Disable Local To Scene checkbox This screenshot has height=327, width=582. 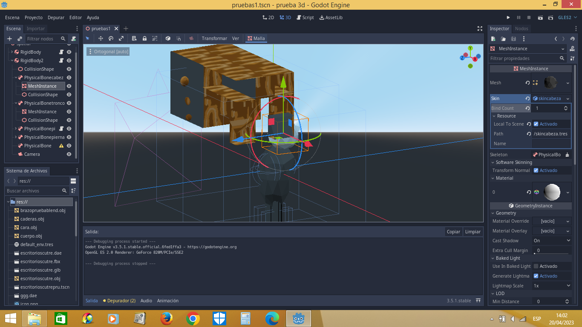point(536,124)
